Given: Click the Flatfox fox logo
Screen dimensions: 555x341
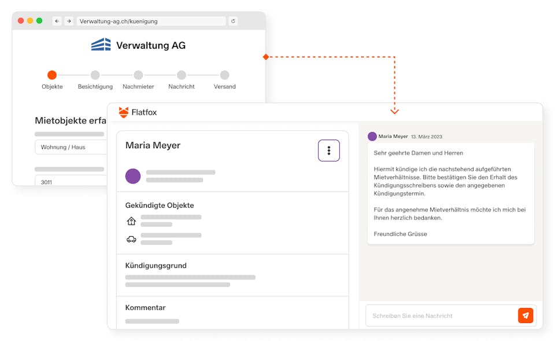Looking at the screenshot, I should tap(124, 112).
